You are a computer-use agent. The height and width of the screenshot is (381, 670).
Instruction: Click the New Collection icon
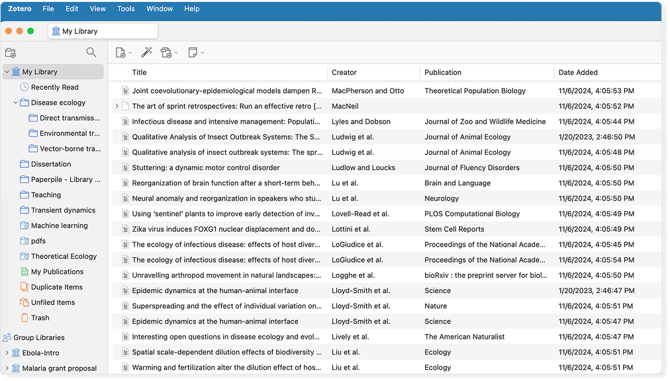(x=10, y=53)
